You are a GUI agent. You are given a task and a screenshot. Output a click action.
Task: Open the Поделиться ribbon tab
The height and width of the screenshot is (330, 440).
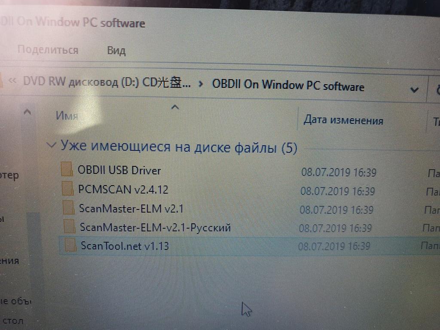[48, 50]
